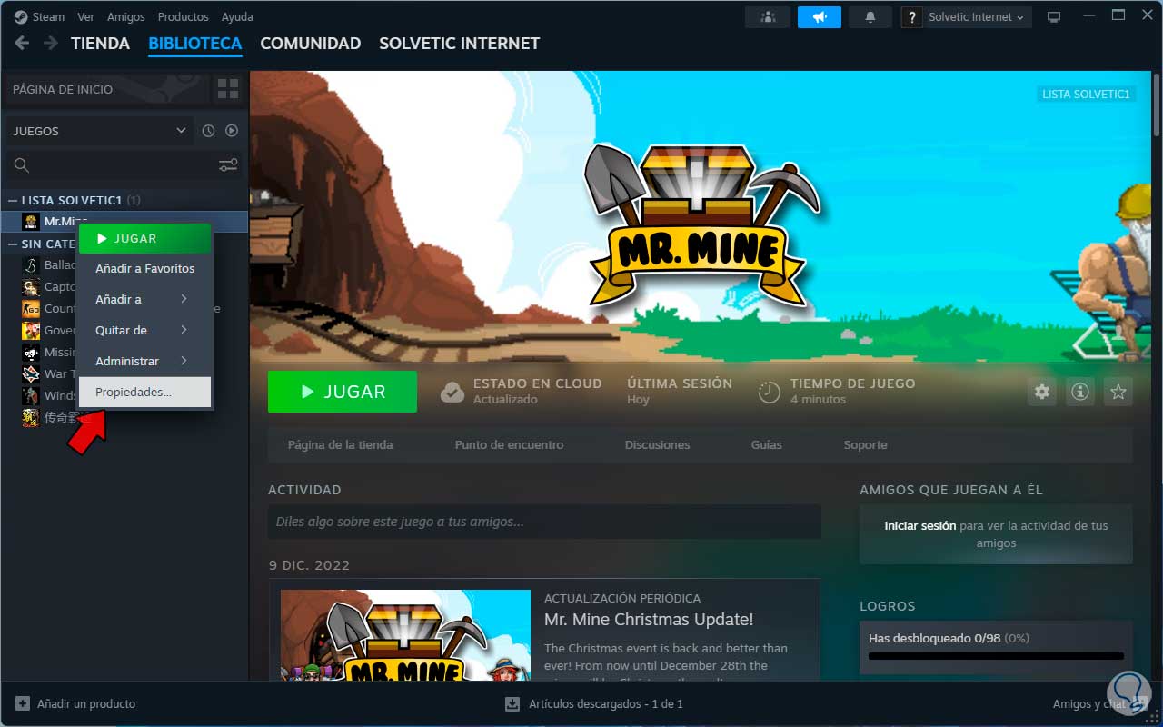The width and height of the screenshot is (1163, 727).
Task: Click the library search field
Action: (111, 165)
